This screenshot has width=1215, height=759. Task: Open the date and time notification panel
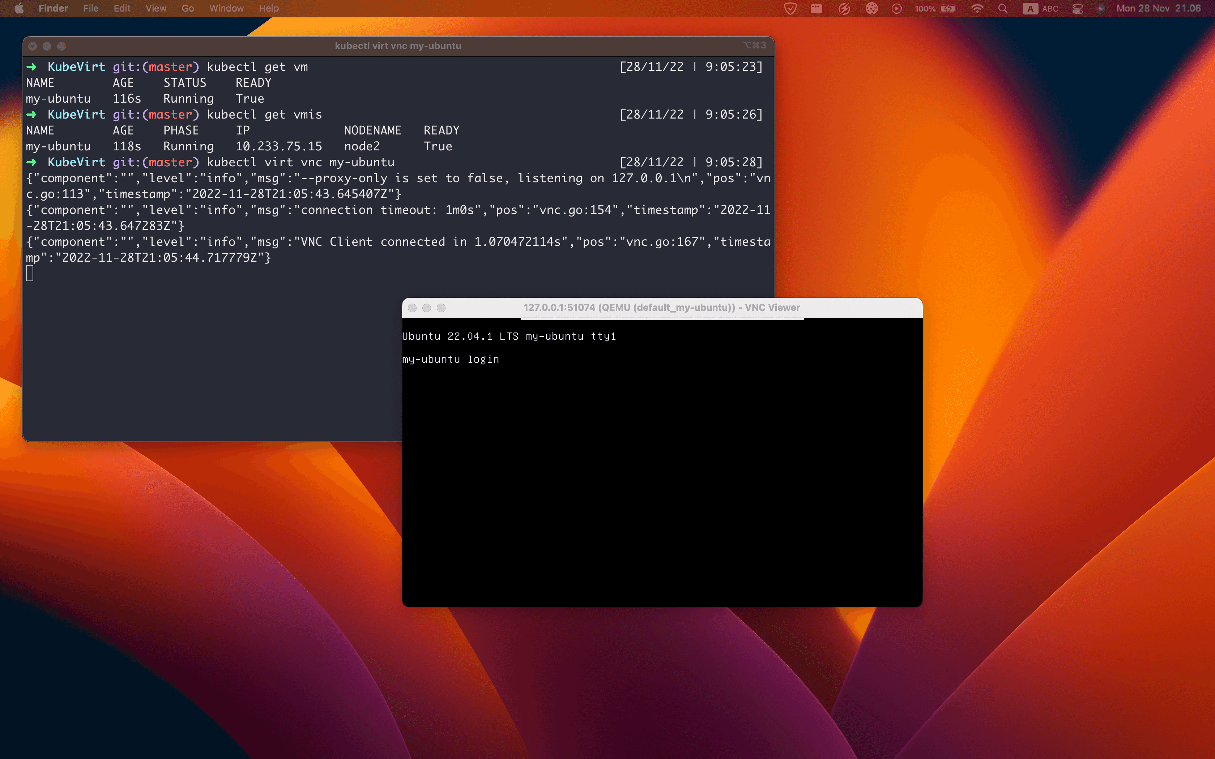(1158, 9)
